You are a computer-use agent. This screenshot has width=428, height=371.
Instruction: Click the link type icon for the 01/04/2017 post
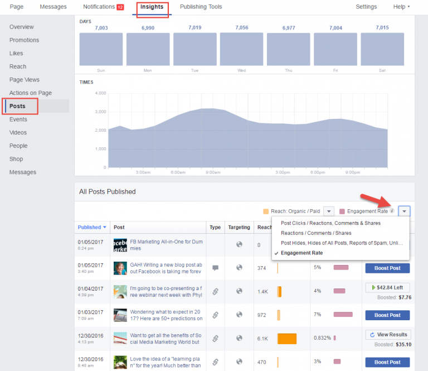click(x=215, y=291)
